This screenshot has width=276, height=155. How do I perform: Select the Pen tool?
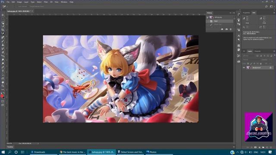click(3, 67)
